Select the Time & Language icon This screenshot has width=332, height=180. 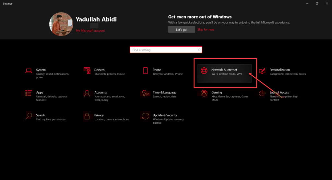[x=145, y=93]
